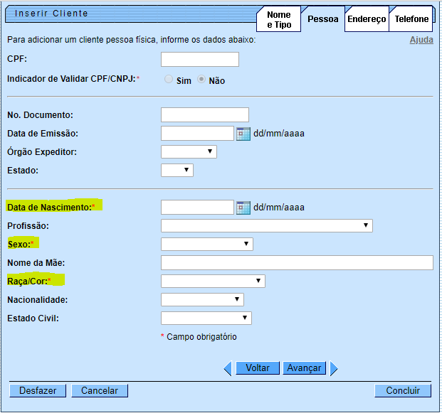Choose a Raça/Cor option dropdown
The image size is (442, 418).
pos(213,281)
